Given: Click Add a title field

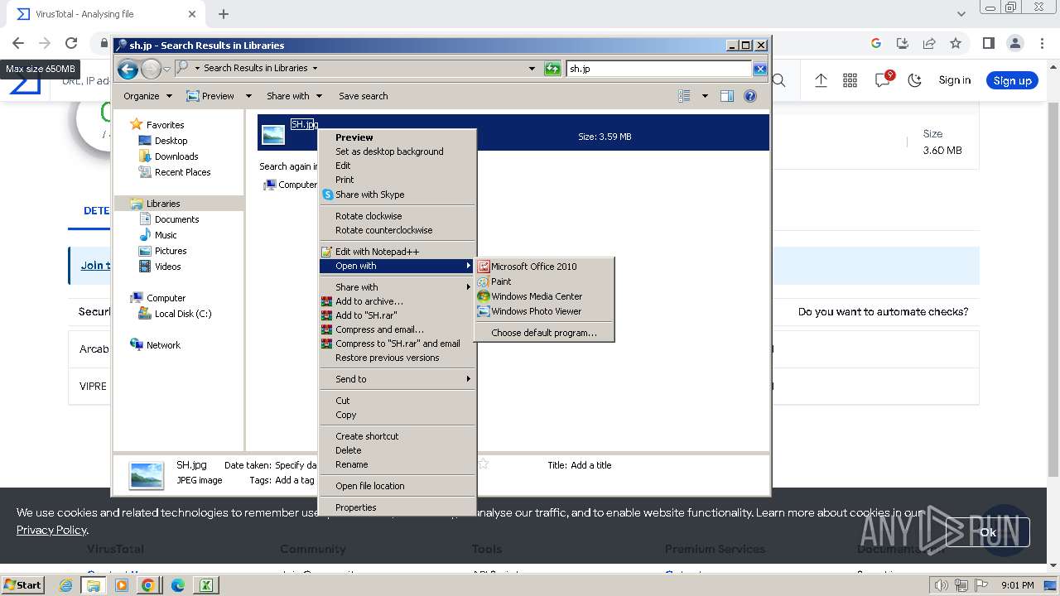Looking at the screenshot, I should 591,465.
